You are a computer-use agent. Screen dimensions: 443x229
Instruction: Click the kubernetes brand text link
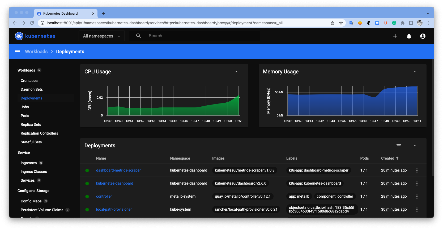[40, 36]
